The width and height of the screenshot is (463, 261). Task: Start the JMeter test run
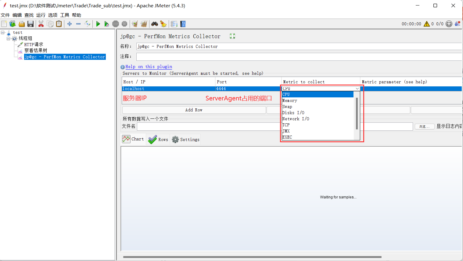[98, 24]
